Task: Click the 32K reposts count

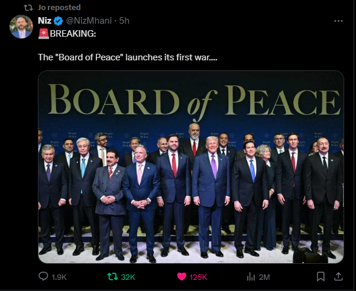Action: click(x=128, y=277)
